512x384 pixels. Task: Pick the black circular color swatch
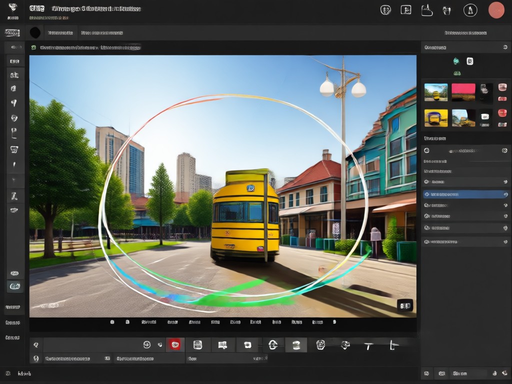35,32
